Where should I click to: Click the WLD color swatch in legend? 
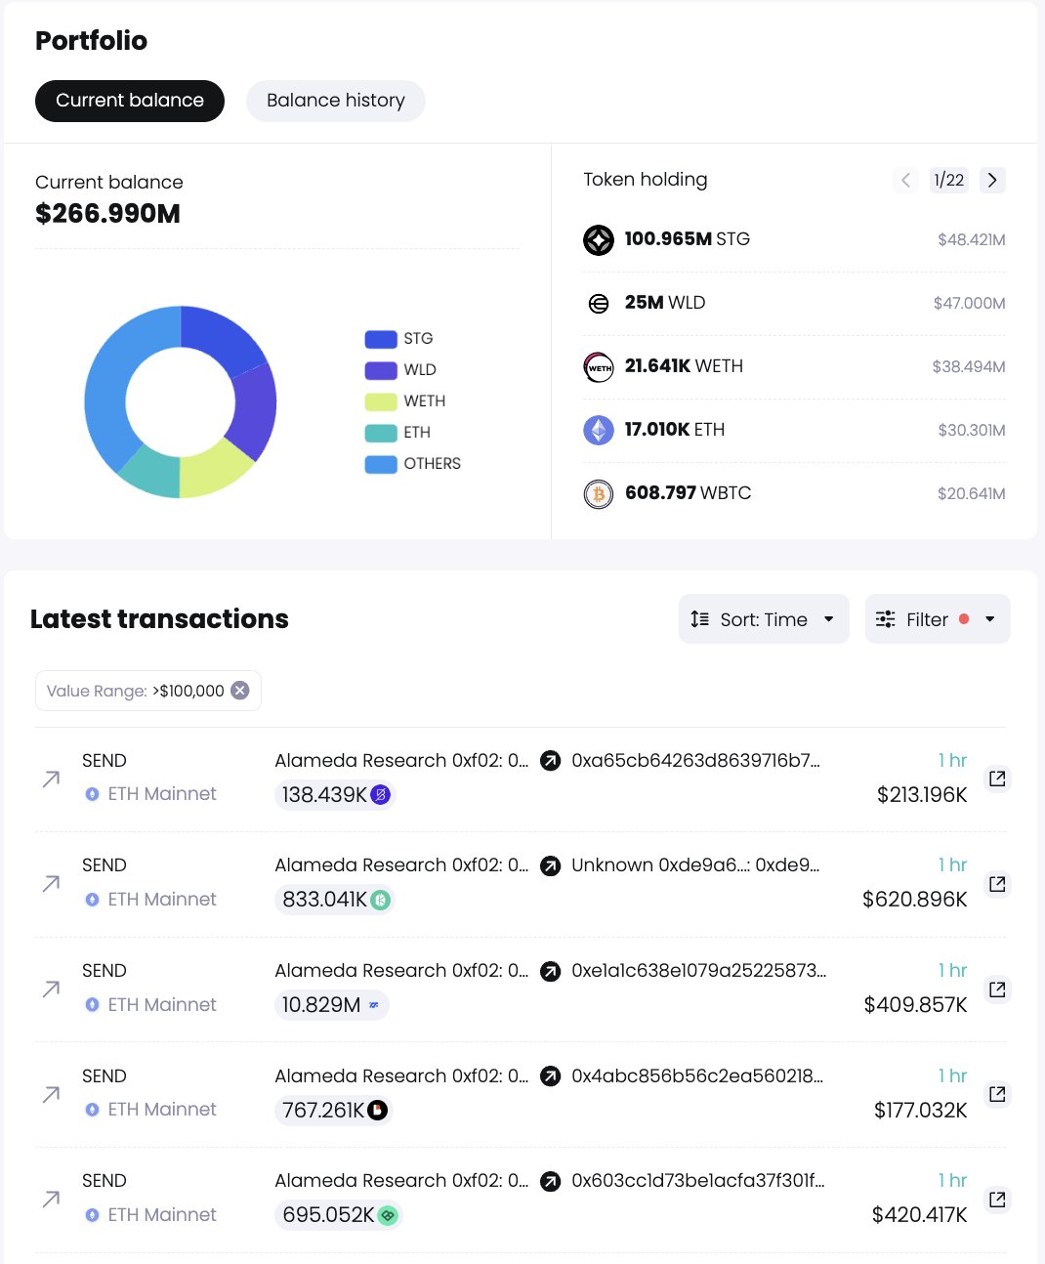pos(380,370)
